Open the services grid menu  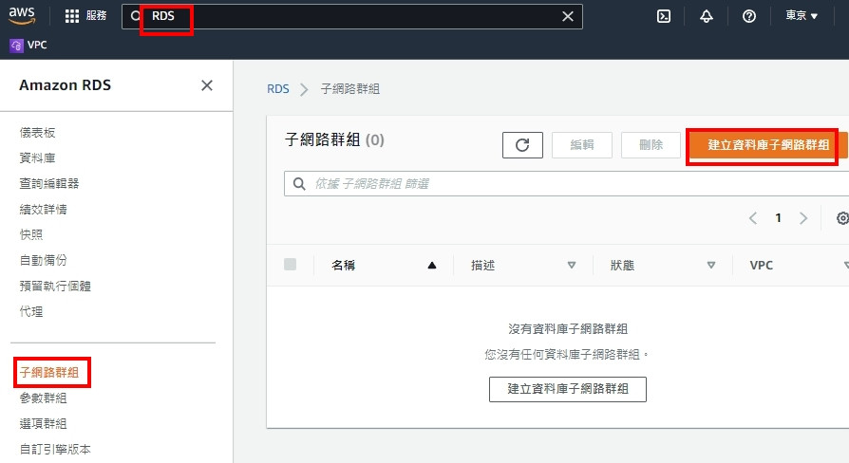pyautogui.click(x=72, y=16)
